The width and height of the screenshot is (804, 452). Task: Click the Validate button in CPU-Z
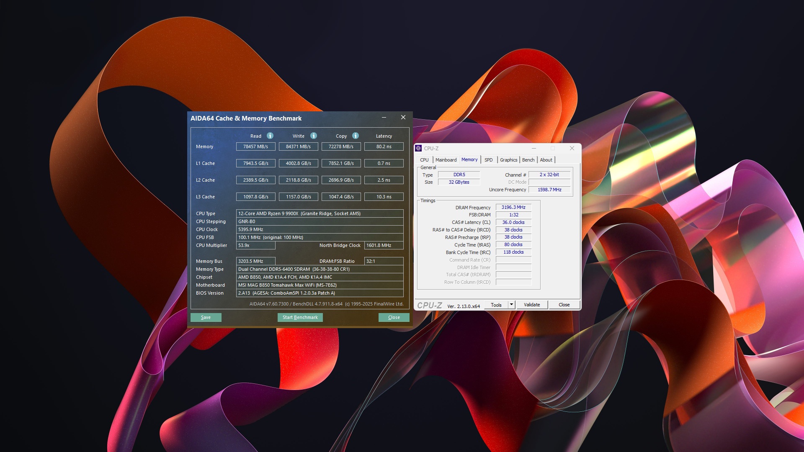(532, 305)
